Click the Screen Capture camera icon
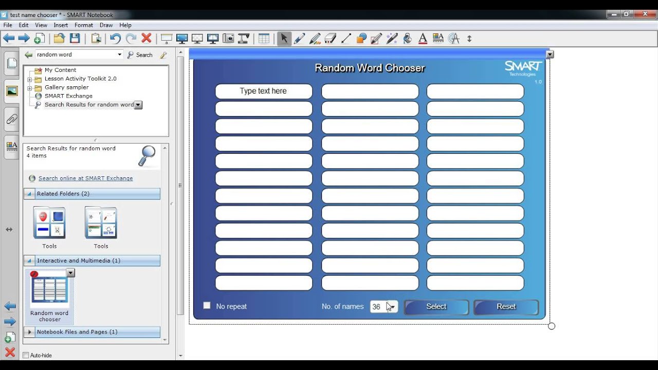Image resolution: width=658 pixels, height=370 pixels. point(228,39)
